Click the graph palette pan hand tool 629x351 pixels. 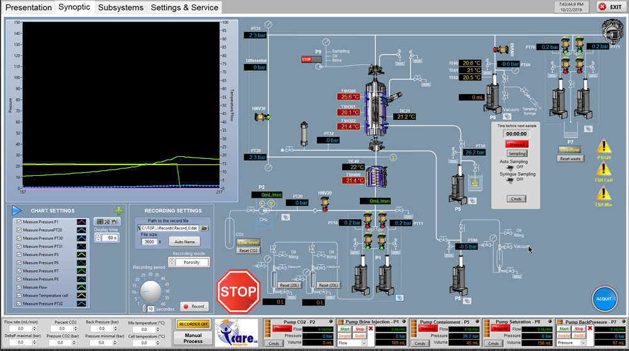point(114,221)
